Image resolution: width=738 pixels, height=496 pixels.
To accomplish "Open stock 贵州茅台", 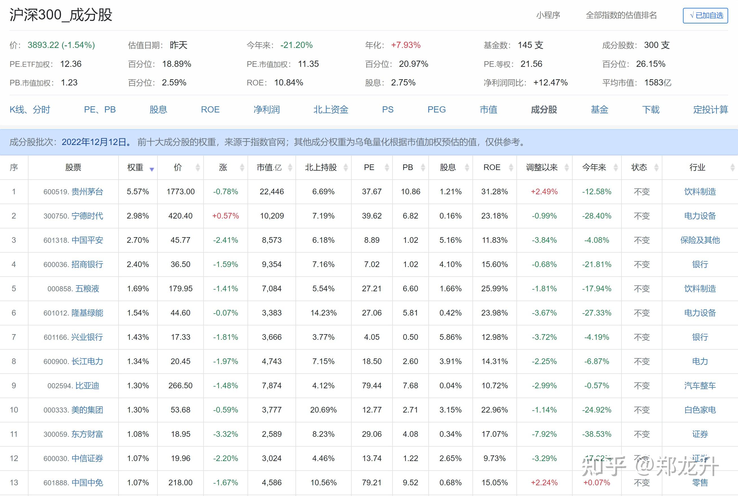I will [x=87, y=192].
